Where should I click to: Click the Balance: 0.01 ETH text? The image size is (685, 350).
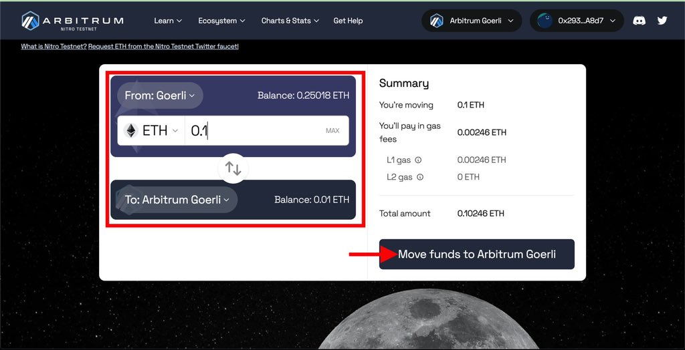312,200
